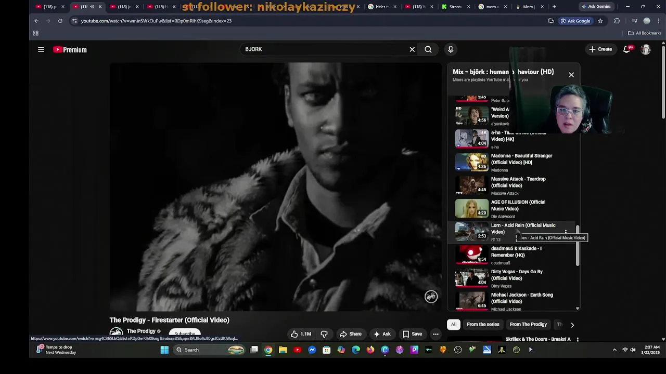Start voice search with microphone
Screen dimensions: 666x374
click(451, 49)
